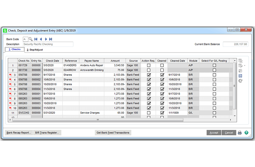Uncheck Action Req. on row 3 Shares 9/17/2018
The height and width of the screenshot is (167, 255).
tap(149, 75)
